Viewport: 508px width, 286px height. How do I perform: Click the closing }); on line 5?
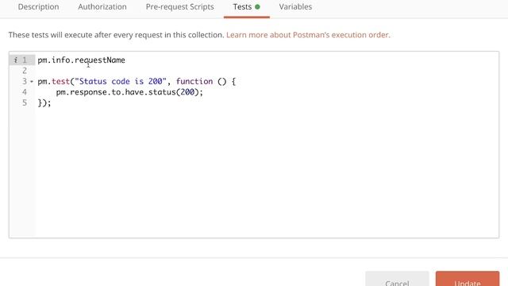(x=44, y=103)
